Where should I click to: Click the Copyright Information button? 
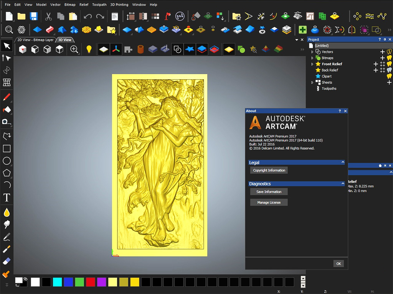[x=269, y=170]
